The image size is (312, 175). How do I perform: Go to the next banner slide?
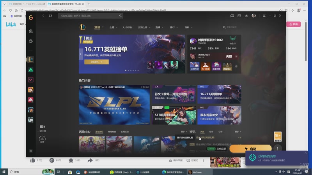[183, 54]
